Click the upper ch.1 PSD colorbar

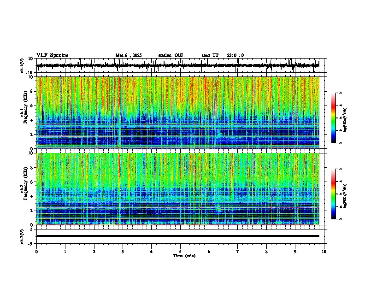pos(333,118)
